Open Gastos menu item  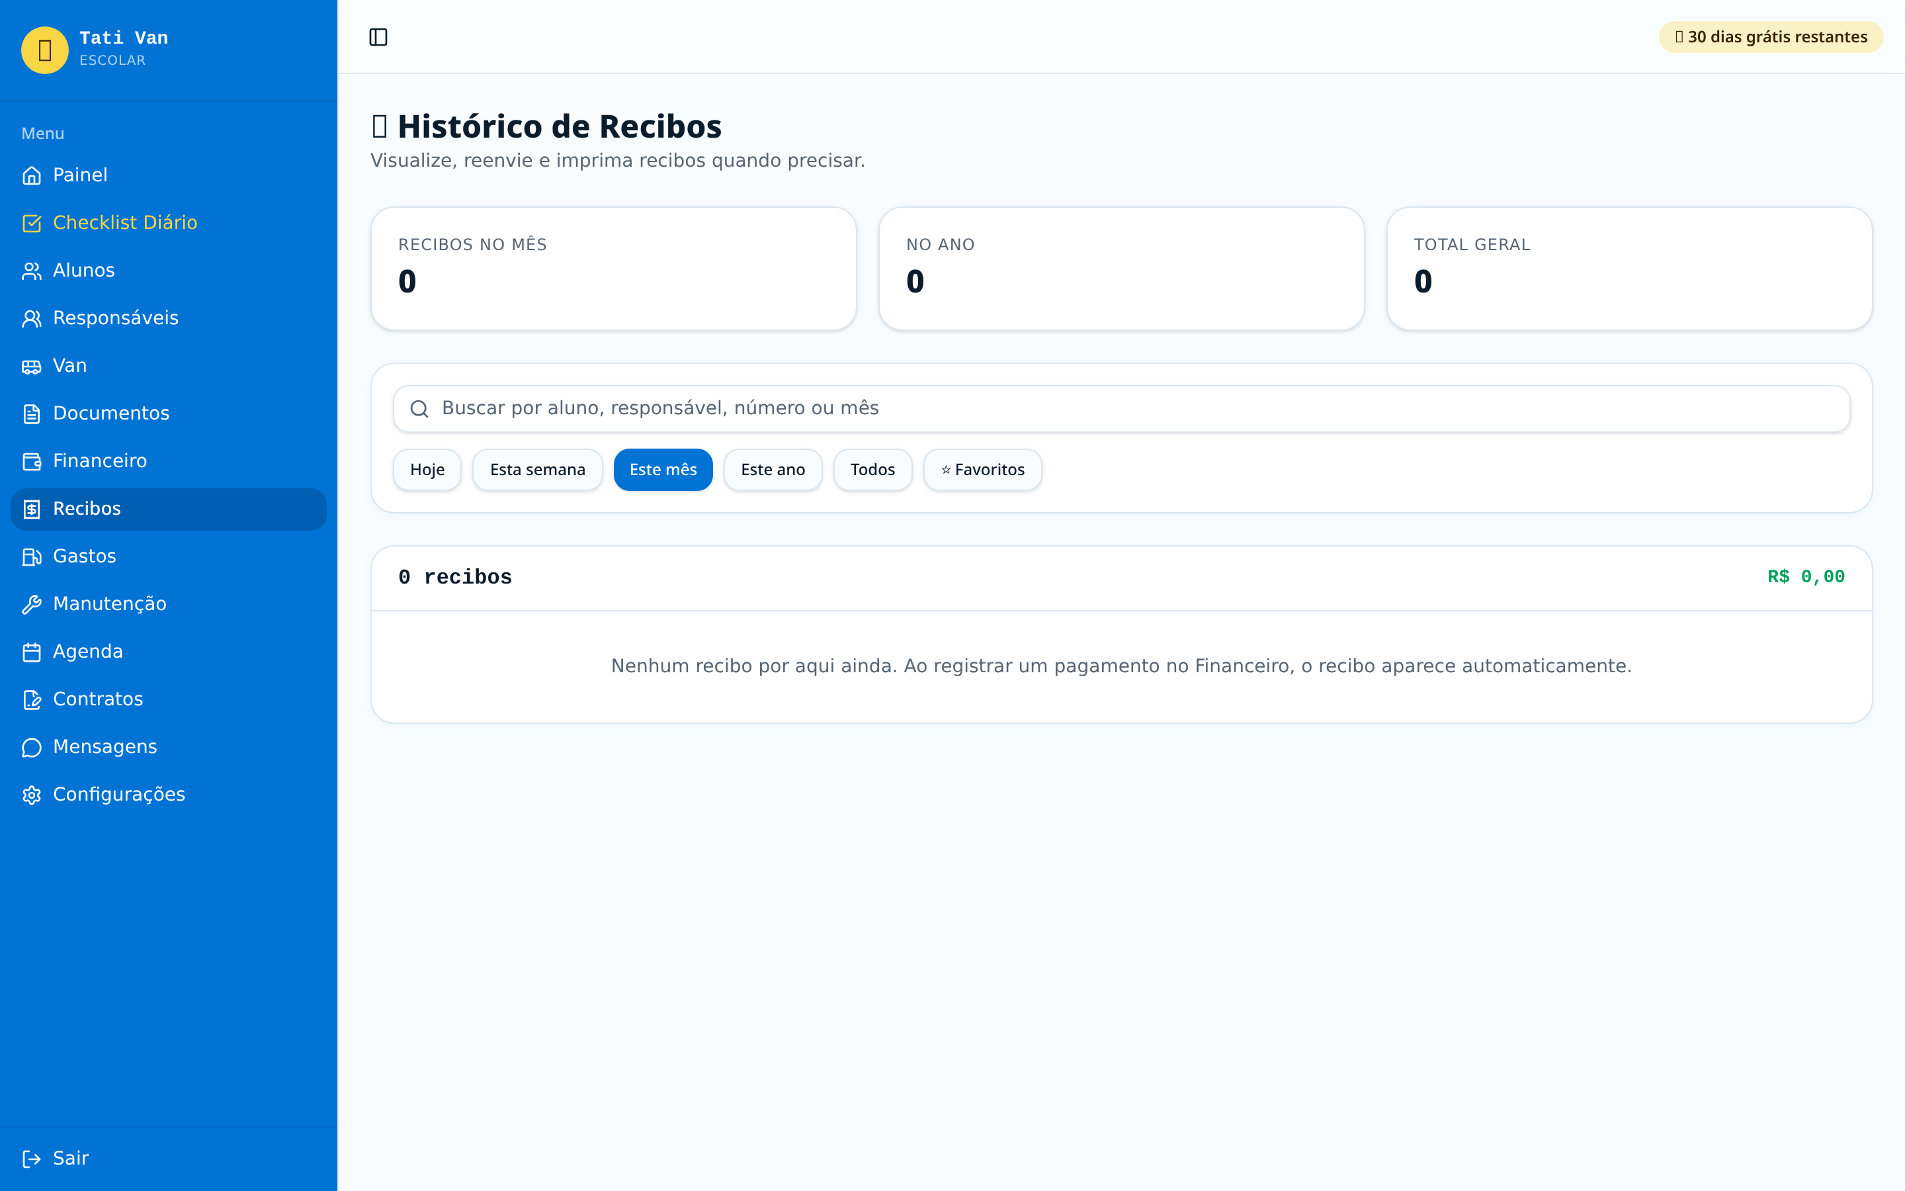(169, 556)
